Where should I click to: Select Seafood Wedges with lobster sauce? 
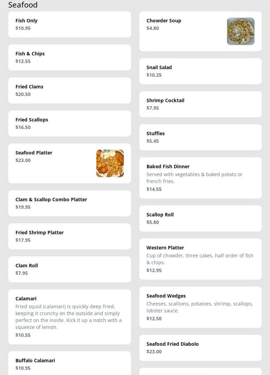(200, 307)
